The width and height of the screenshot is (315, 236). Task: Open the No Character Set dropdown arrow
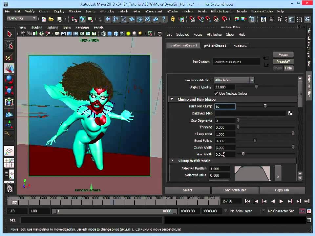(263, 211)
